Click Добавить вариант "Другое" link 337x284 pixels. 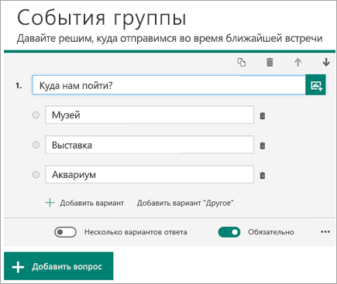185,203
